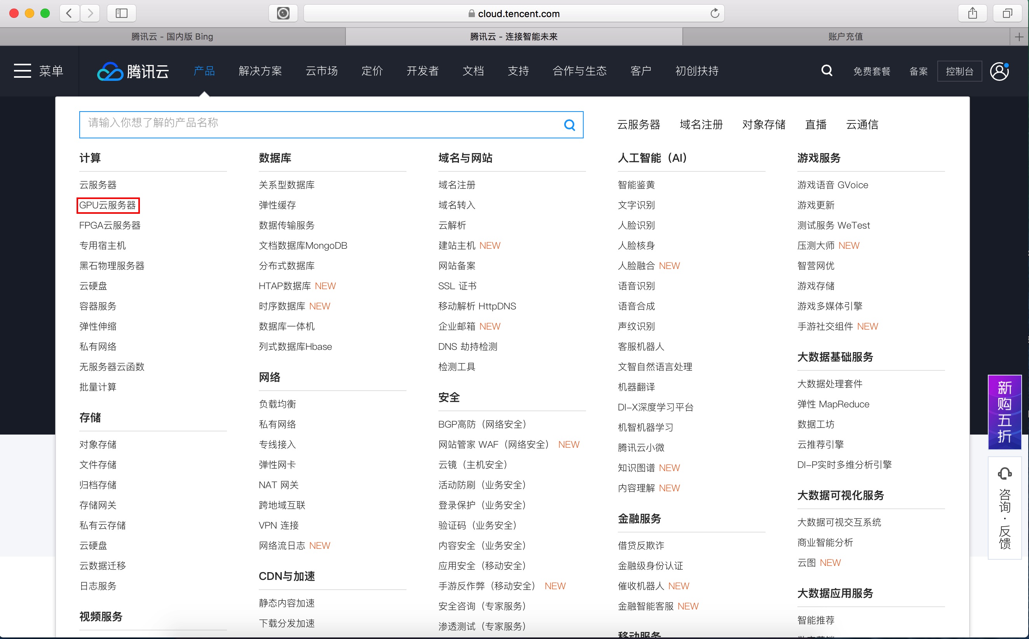Screen dimensions: 1029x639
Task: Expand the 产品 dropdown in navbar
Action: tap(204, 71)
